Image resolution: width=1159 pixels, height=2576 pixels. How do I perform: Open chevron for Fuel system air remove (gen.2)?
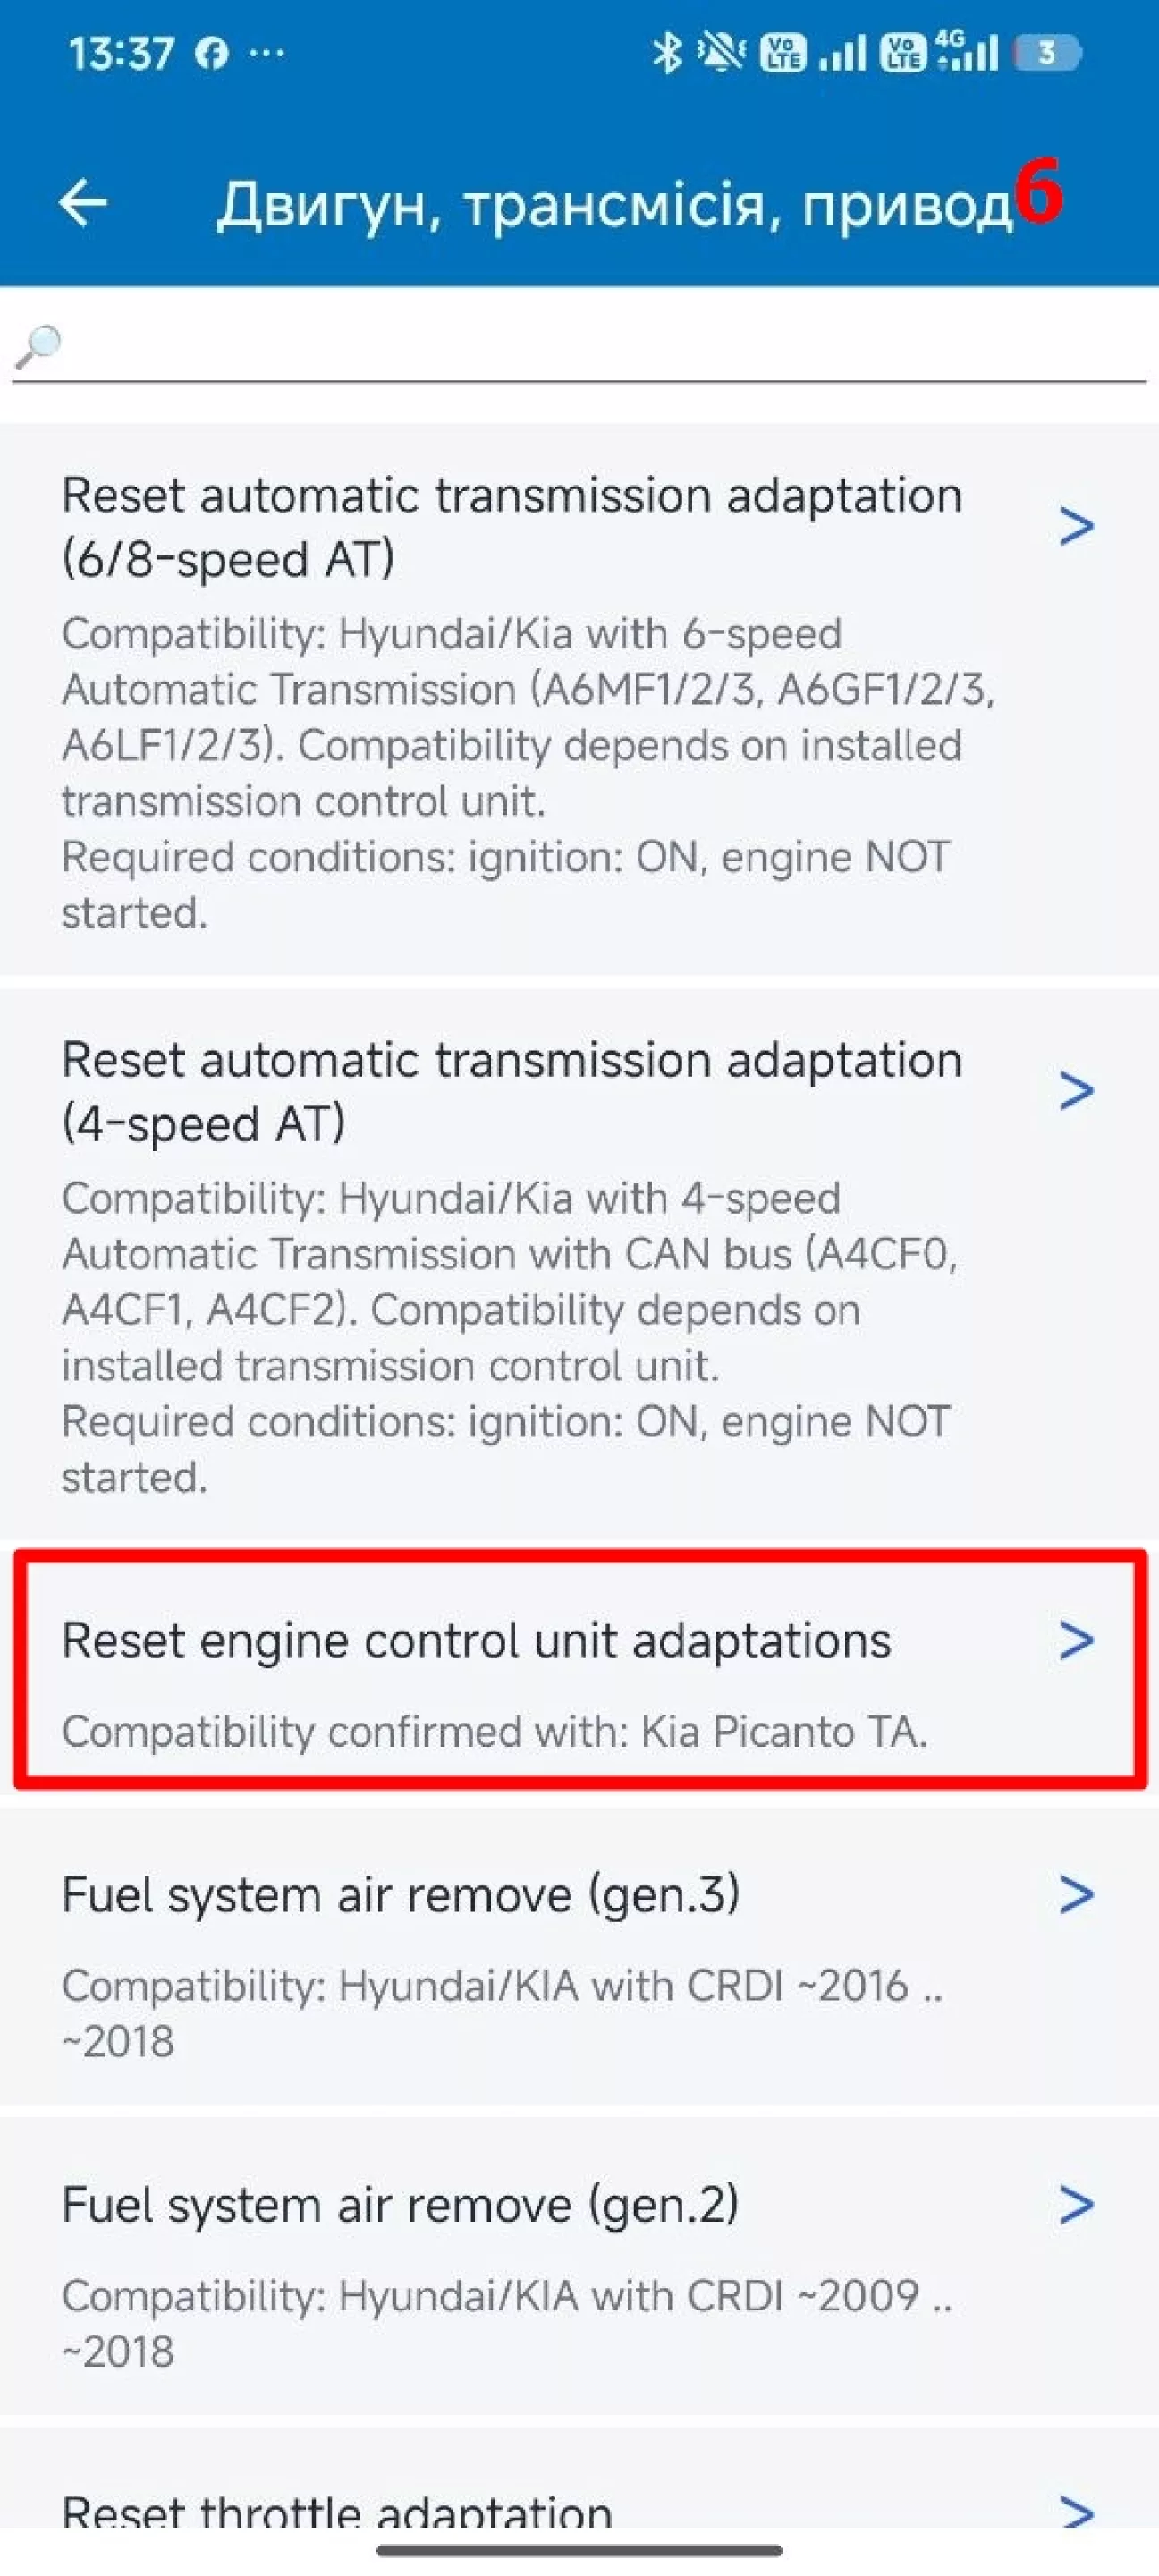point(1076,2204)
